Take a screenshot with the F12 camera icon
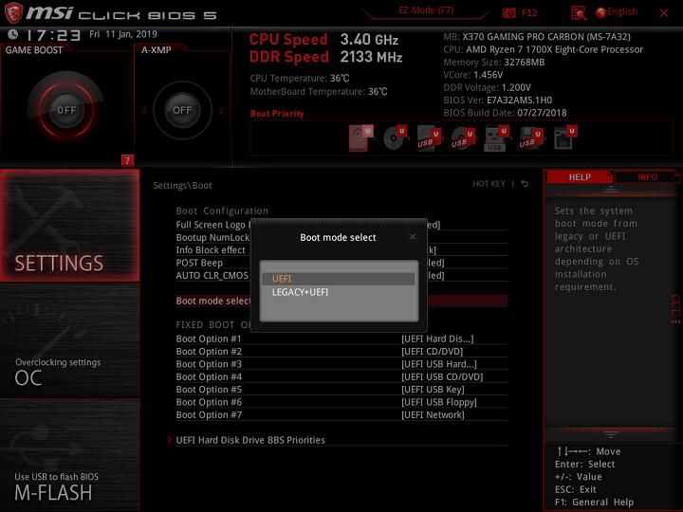The width and height of the screenshot is (683, 512). click(508, 12)
